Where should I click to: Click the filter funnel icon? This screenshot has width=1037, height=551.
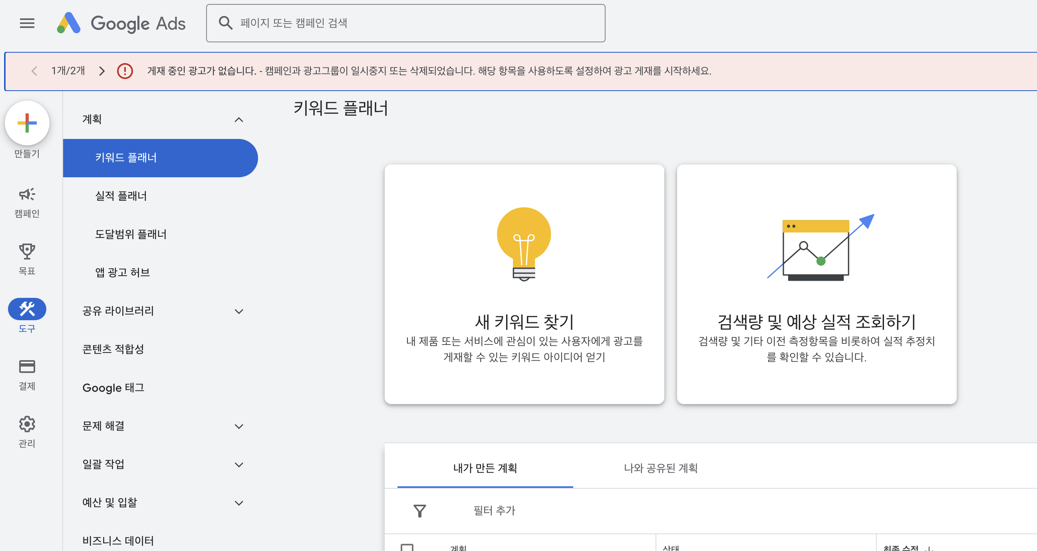419,511
